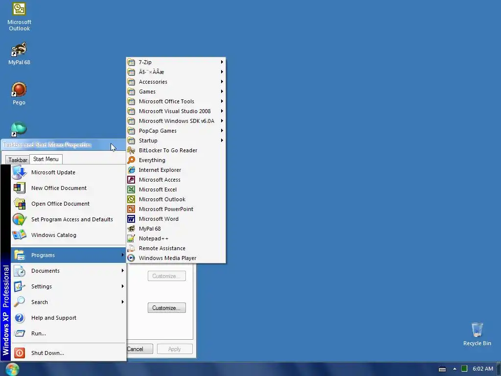
Task: Show hidden tray icons arrow
Action: pyautogui.click(x=455, y=369)
